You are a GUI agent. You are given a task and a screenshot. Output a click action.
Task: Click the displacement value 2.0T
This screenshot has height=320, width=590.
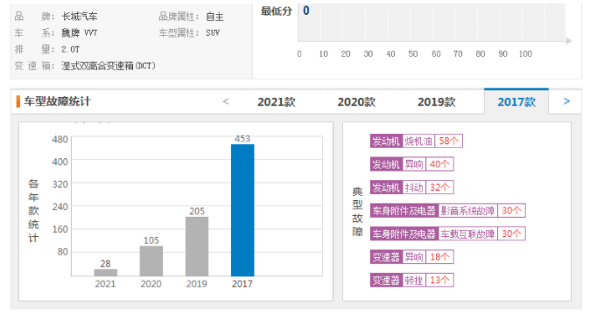pyautogui.click(x=70, y=49)
